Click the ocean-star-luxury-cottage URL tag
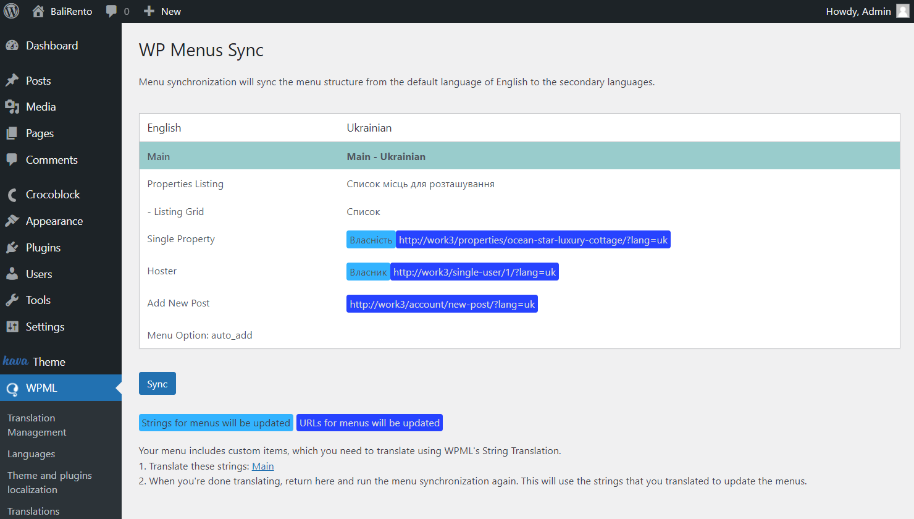The width and height of the screenshot is (914, 519). coord(533,240)
